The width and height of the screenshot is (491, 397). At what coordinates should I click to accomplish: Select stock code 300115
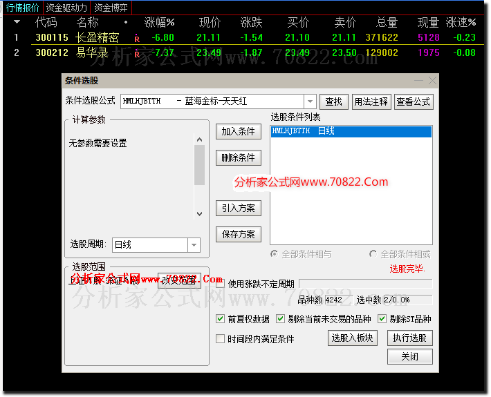click(x=52, y=37)
